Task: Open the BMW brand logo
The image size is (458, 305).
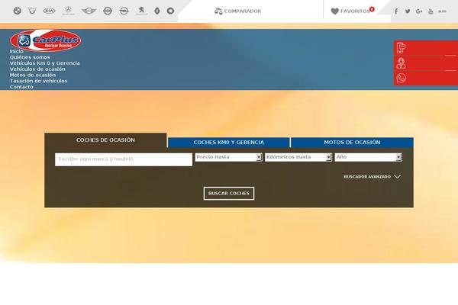Action: tap(18, 11)
